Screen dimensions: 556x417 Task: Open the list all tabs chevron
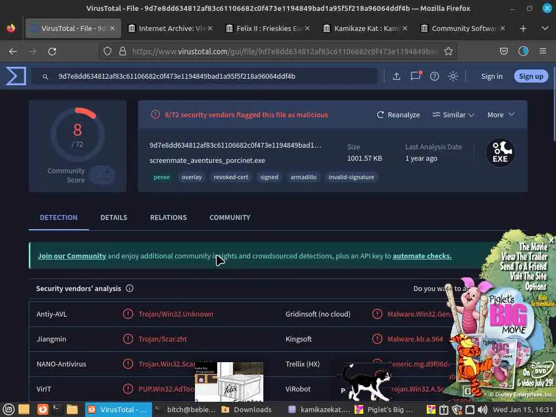click(x=545, y=28)
